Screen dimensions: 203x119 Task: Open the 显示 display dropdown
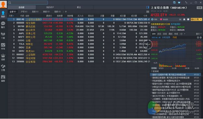pos(198,34)
